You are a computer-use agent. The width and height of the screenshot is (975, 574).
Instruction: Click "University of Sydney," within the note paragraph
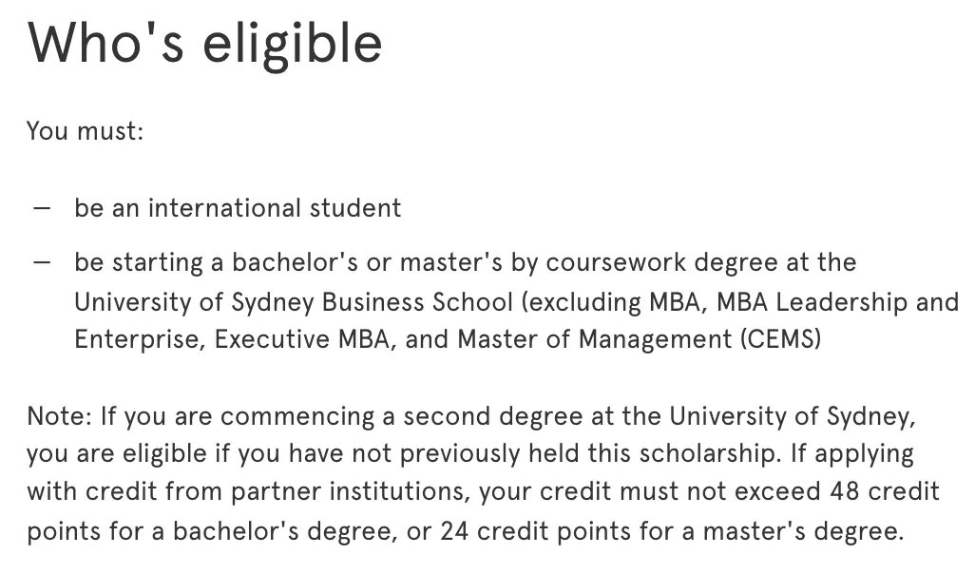[x=793, y=416]
